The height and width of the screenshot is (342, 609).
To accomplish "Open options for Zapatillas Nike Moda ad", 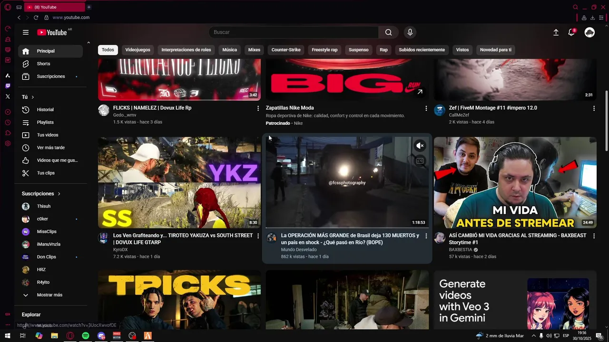I will 426,109.
